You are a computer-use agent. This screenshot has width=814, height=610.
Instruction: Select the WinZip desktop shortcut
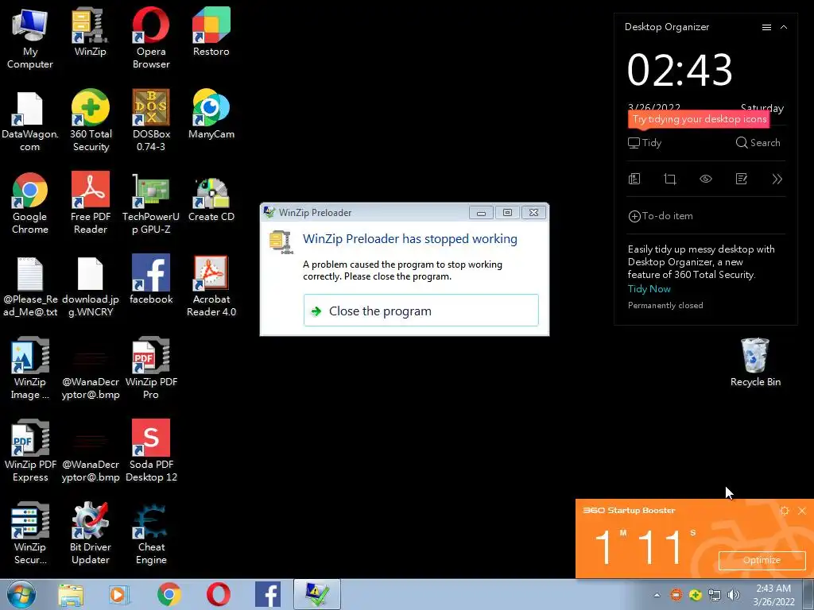(x=91, y=31)
